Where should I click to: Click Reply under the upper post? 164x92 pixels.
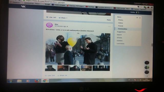pos(109,20)
